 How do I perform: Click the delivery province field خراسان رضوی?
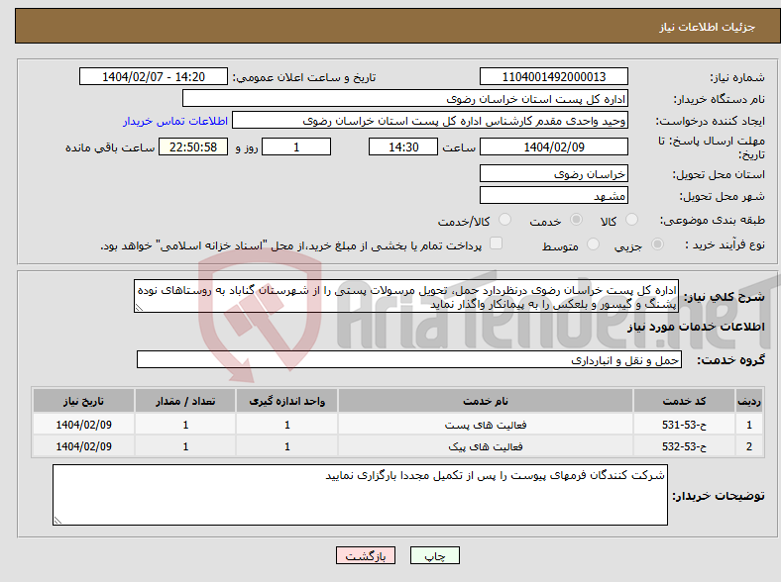click(554, 173)
